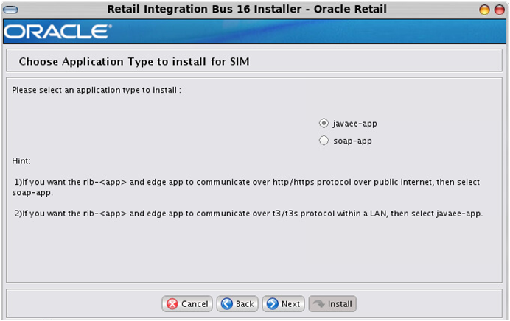Click the Cancel button
Screen dimensions: 510x321
(x=187, y=304)
